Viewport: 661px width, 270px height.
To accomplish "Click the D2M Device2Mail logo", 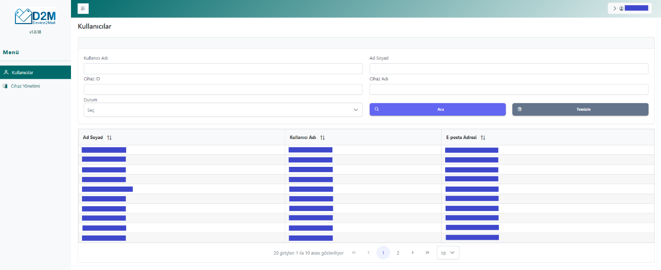I will (35, 16).
